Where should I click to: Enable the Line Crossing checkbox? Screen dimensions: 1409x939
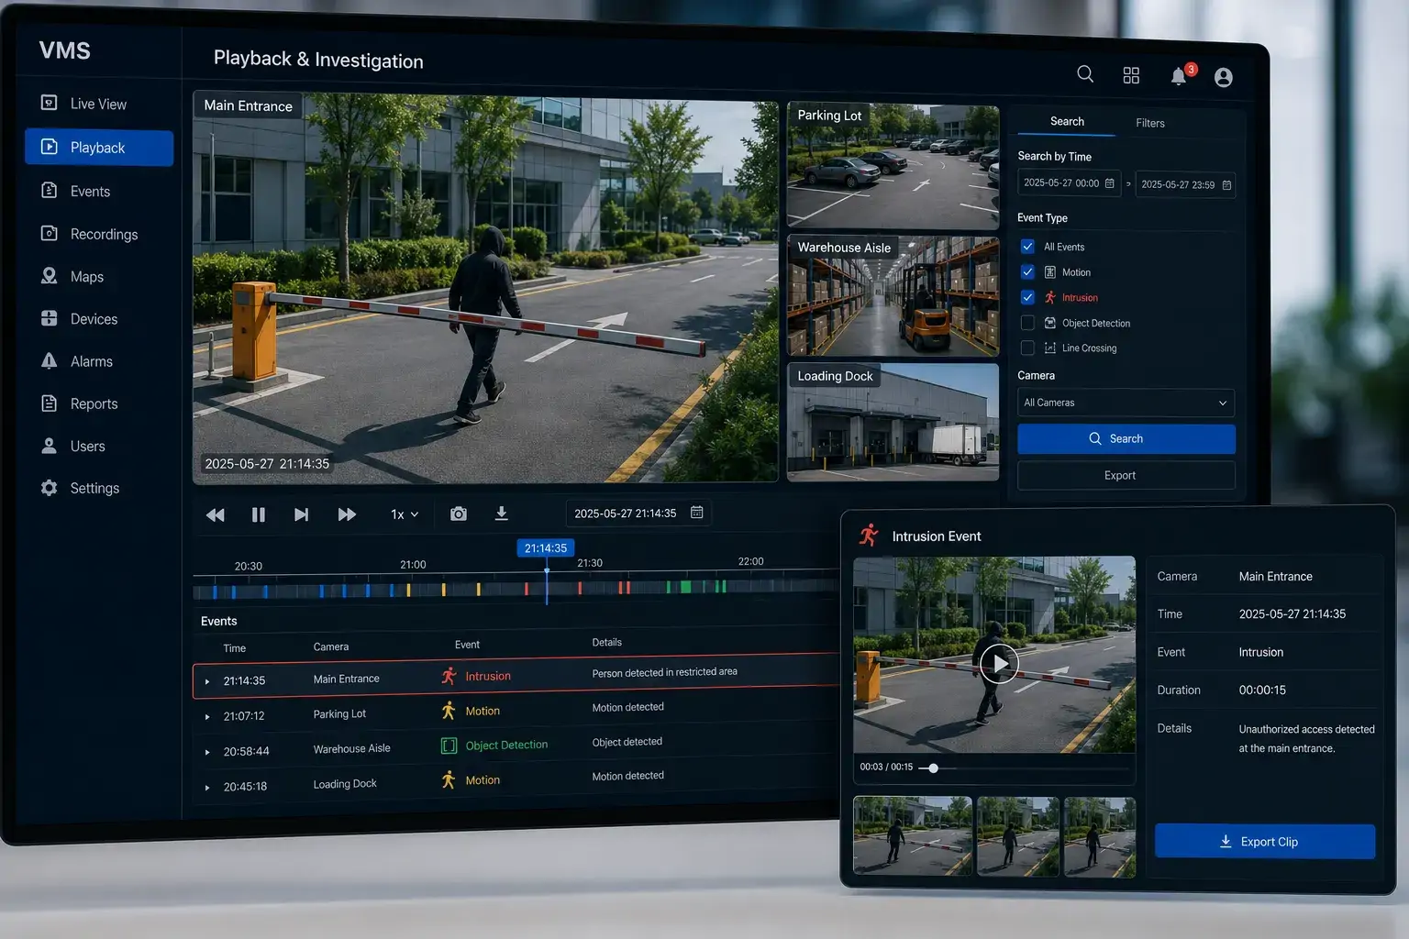coord(1027,348)
